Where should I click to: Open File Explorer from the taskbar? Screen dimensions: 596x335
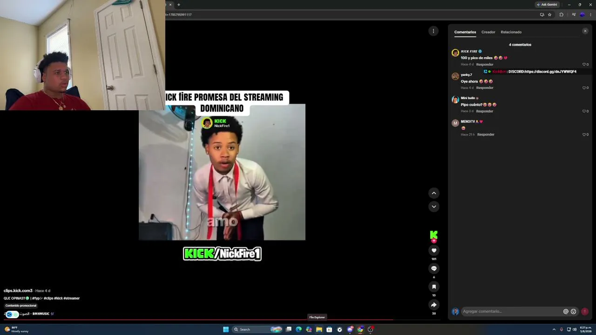[x=319, y=329]
